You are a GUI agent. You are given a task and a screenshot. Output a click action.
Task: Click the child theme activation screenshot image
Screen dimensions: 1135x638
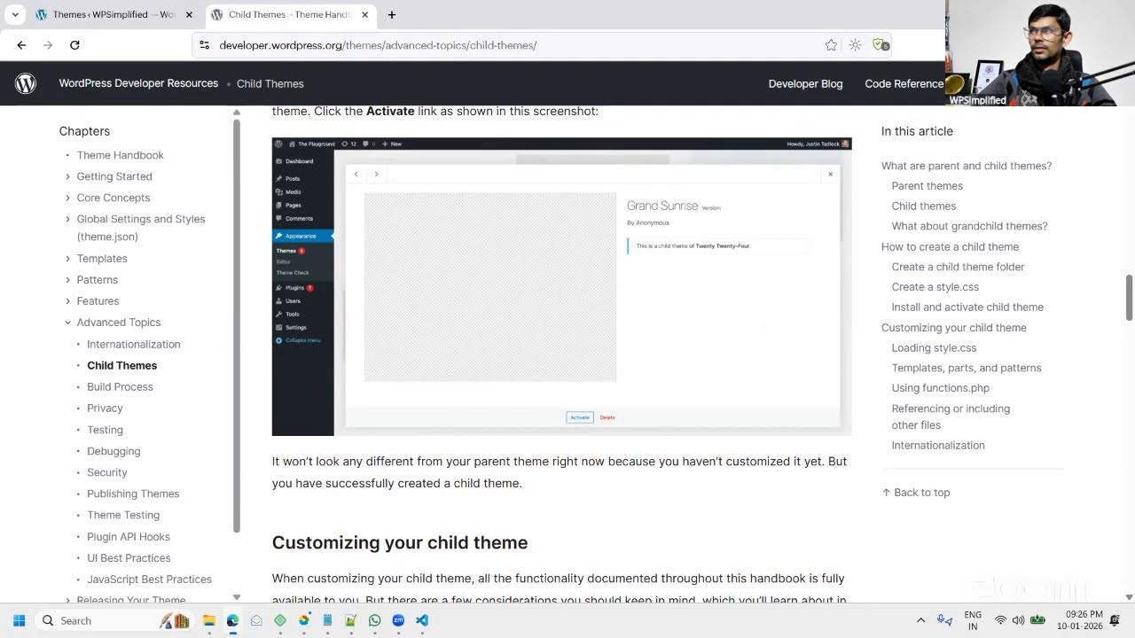pyautogui.click(x=561, y=286)
